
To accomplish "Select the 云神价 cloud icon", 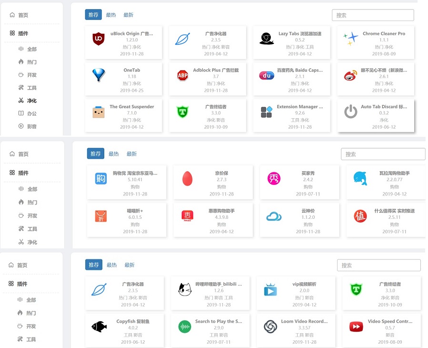I will 274,216.
